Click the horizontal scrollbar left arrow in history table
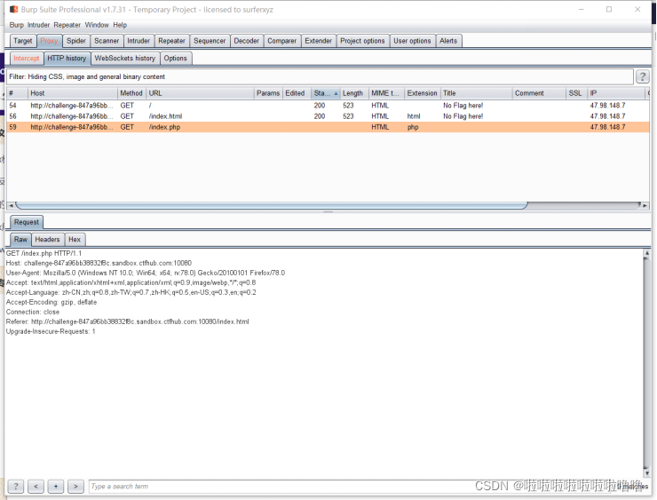The image size is (657, 500). (12, 205)
